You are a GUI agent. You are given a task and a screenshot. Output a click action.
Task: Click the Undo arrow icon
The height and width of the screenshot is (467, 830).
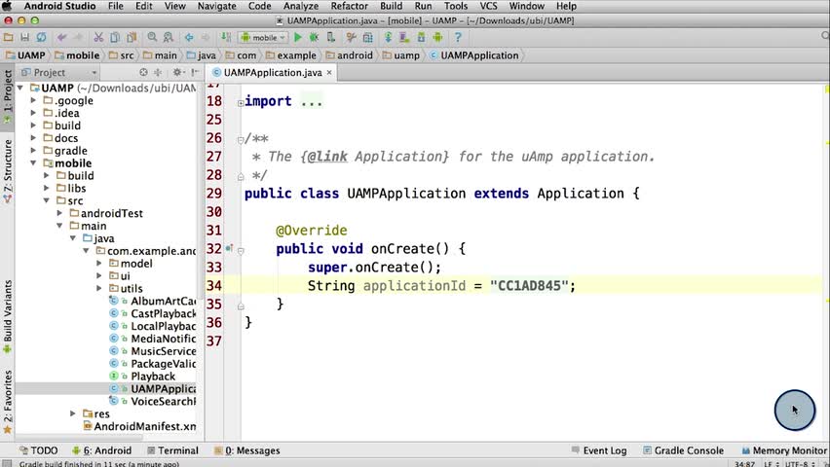62,38
